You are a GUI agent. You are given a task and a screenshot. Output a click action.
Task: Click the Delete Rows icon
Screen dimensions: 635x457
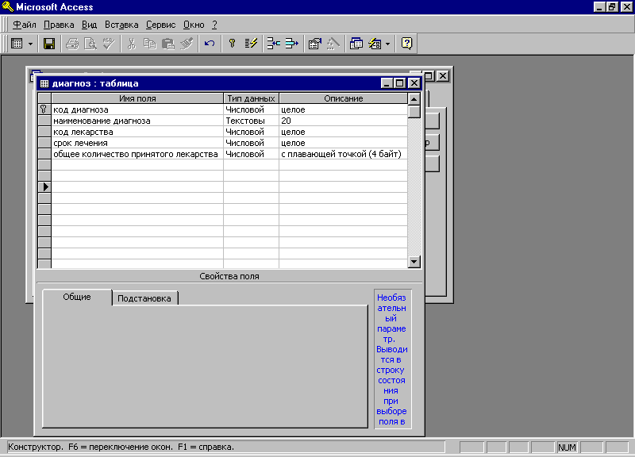(x=291, y=44)
